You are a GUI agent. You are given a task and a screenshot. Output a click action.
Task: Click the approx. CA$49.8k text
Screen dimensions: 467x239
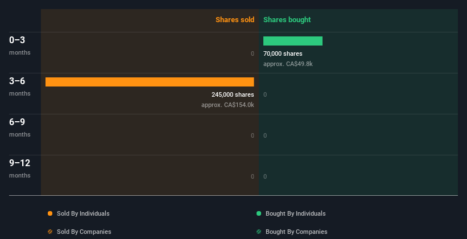[288, 64]
